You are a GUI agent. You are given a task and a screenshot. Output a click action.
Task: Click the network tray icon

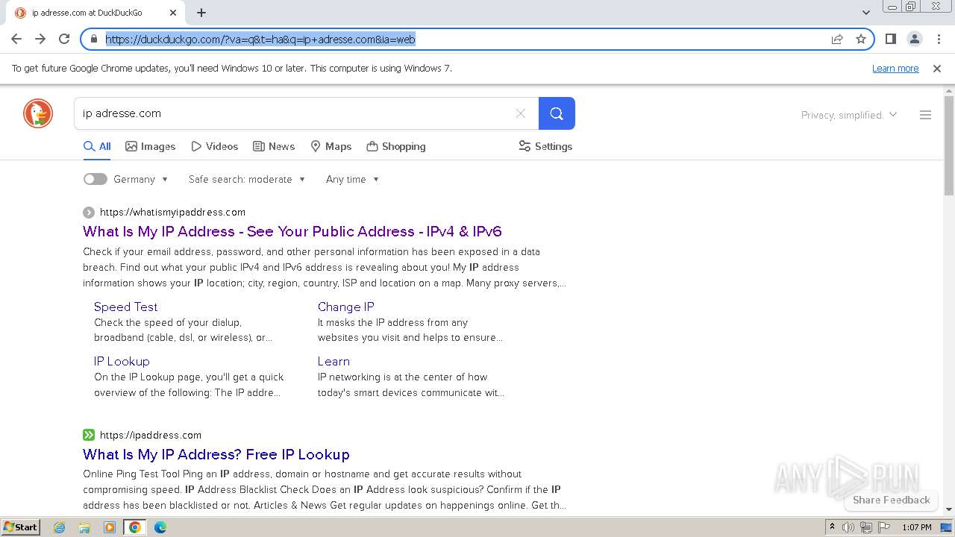(x=865, y=527)
